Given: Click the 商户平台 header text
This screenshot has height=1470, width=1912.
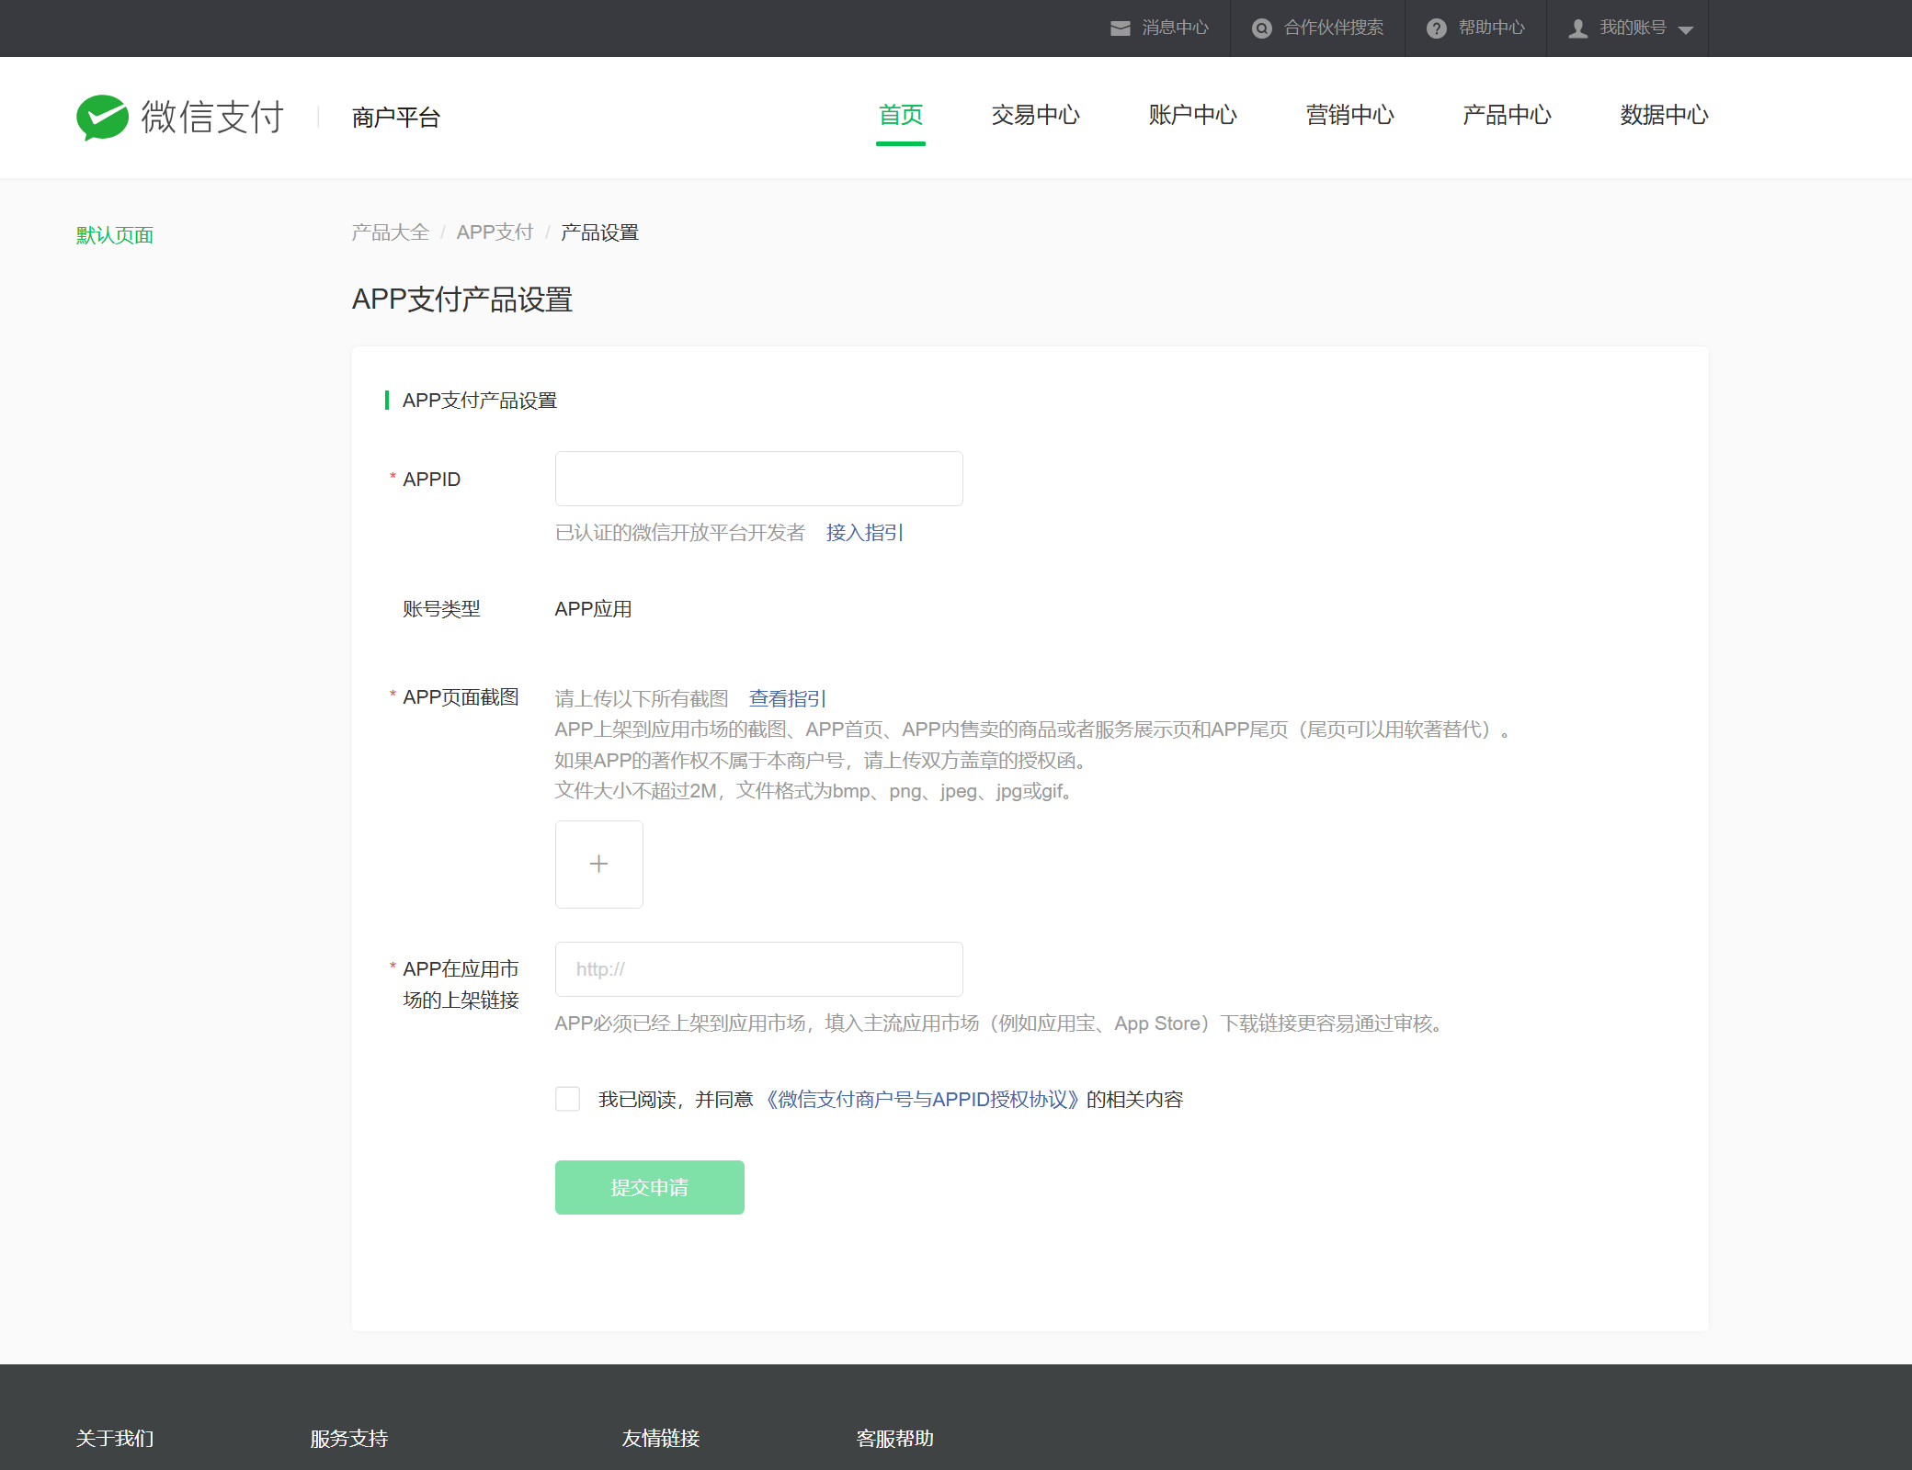Looking at the screenshot, I should (396, 118).
